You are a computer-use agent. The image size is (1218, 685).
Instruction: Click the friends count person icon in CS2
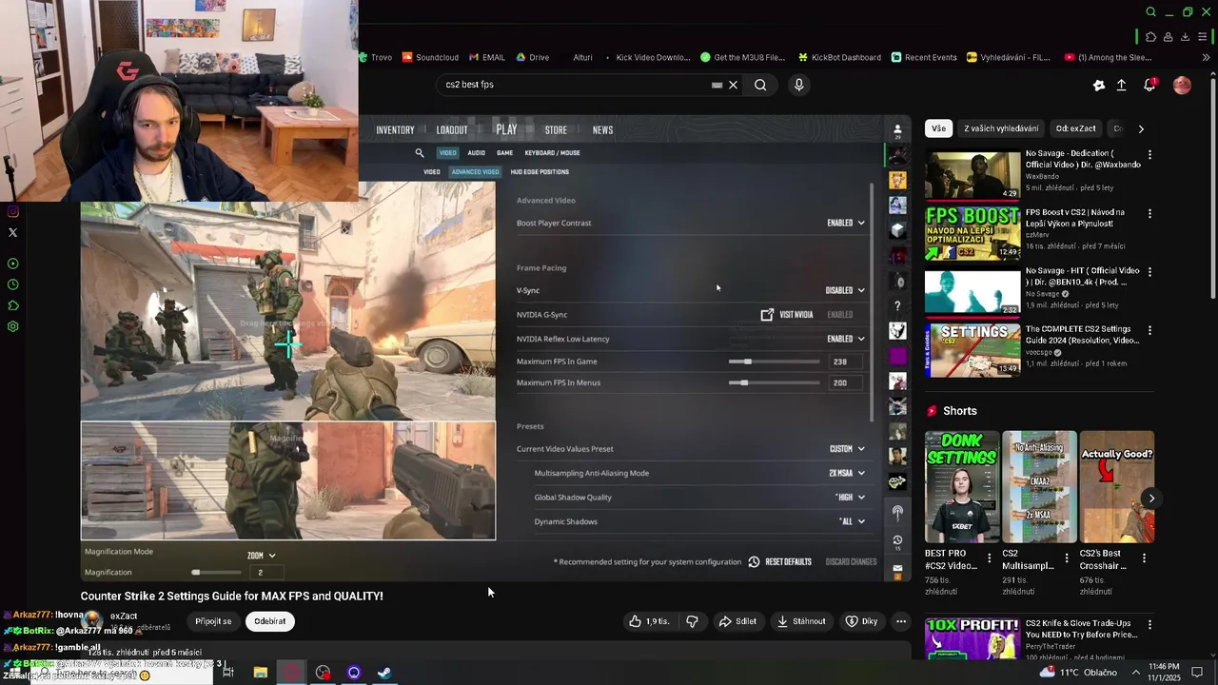pyautogui.click(x=897, y=131)
